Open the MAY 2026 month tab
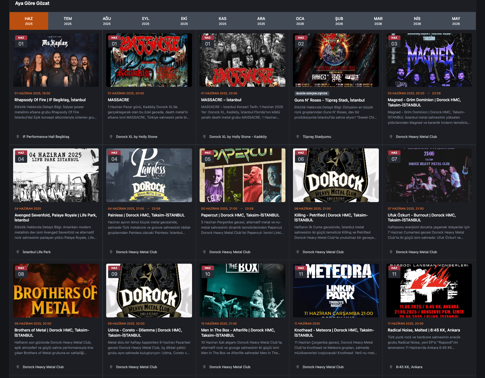This screenshot has height=378, width=485. pyautogui.click(x=456, y=21)
